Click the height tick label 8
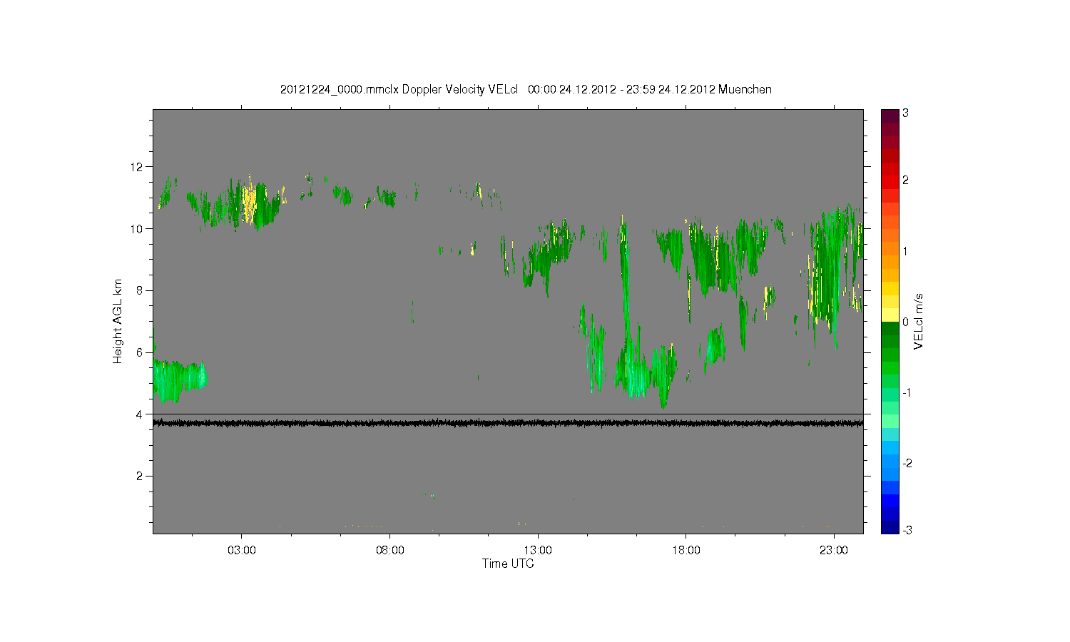Viewport: 1070px width, 642px height. [140, 290]
